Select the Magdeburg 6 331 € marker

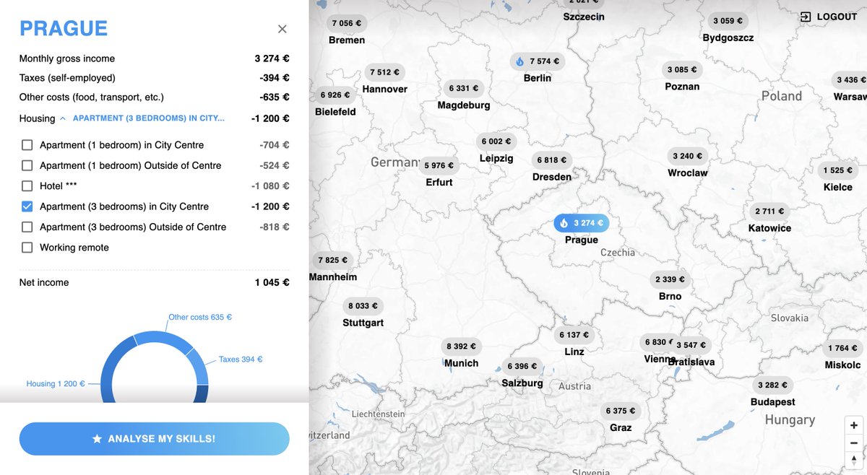click(464, 89)
